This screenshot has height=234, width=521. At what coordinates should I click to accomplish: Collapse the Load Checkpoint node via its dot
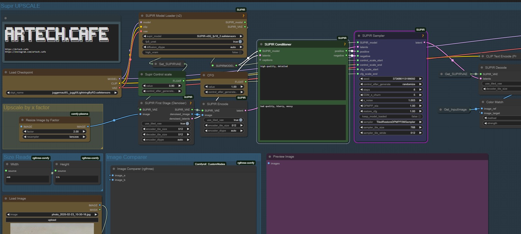(x=6, y=73)
